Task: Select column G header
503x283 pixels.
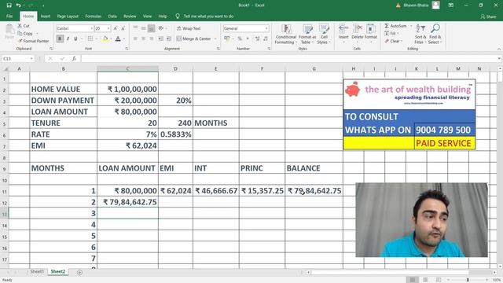Action: tap(314, 68)
